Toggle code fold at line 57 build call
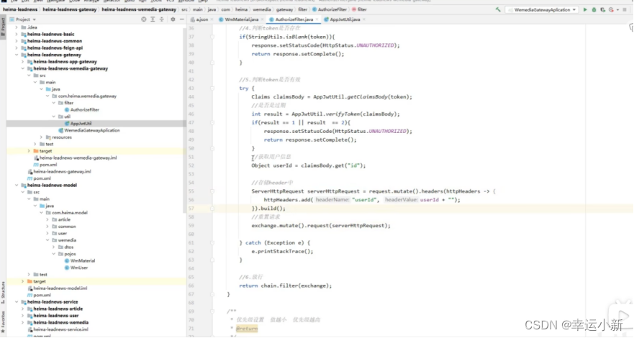Image resolution: width=634 pixels, height=338 pixels. coord(212,209)
